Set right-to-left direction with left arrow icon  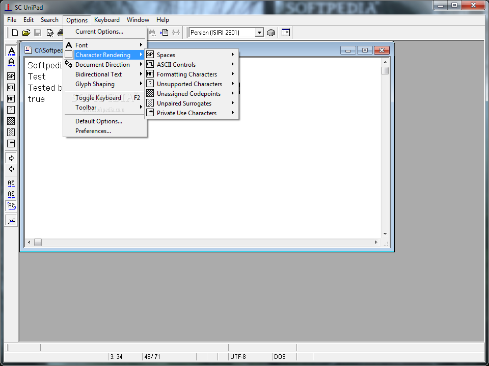(11, 169)
